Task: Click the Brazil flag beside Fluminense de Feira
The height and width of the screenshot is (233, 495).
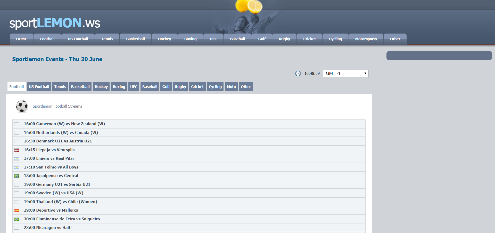Action: point(17,219)
